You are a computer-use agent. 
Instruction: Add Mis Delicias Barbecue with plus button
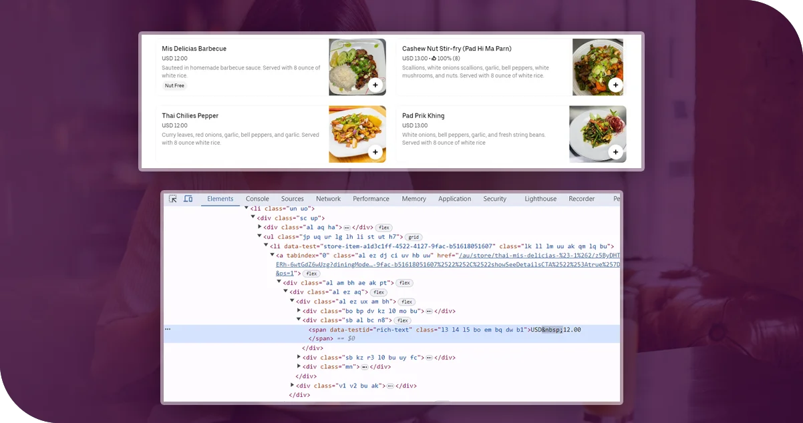[375, 85]
